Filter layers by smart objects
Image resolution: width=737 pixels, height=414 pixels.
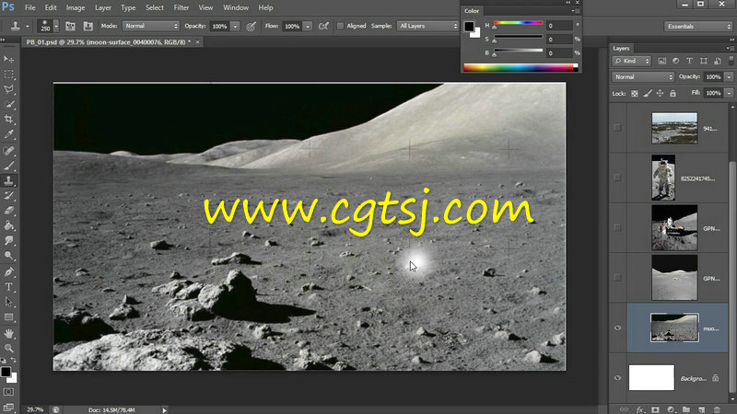pos(718,61)
